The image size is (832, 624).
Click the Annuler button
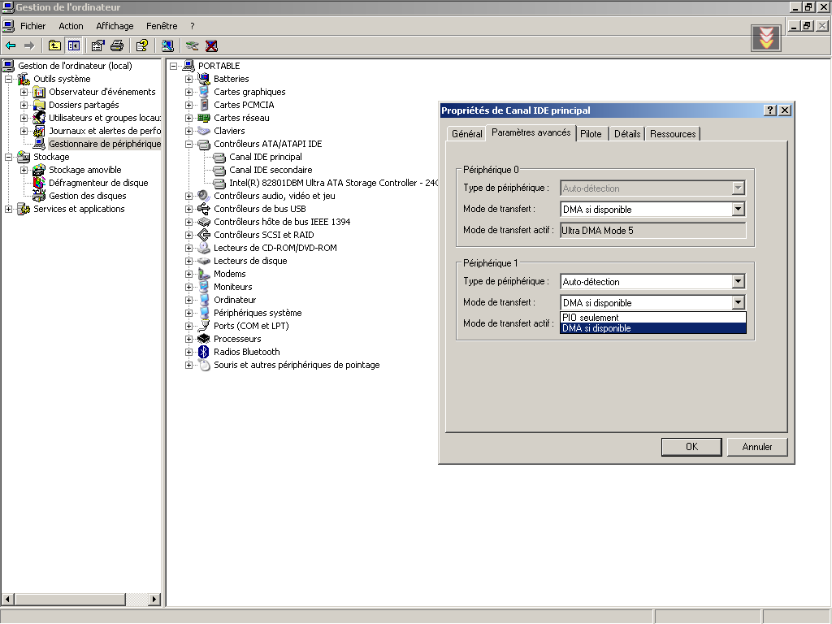(757, 447)
